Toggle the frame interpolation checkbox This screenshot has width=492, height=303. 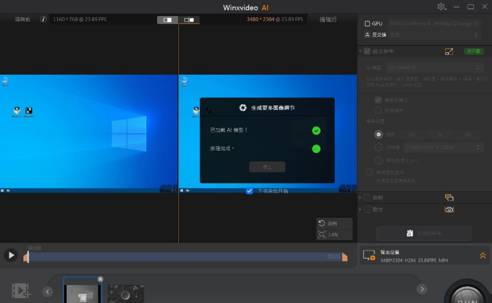tap(367, 197)
